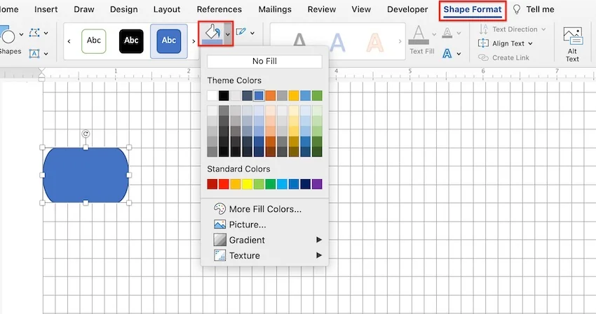Open the Shape Format tab
This screenshot has height=314, width=596.
[x=473, y=10]
